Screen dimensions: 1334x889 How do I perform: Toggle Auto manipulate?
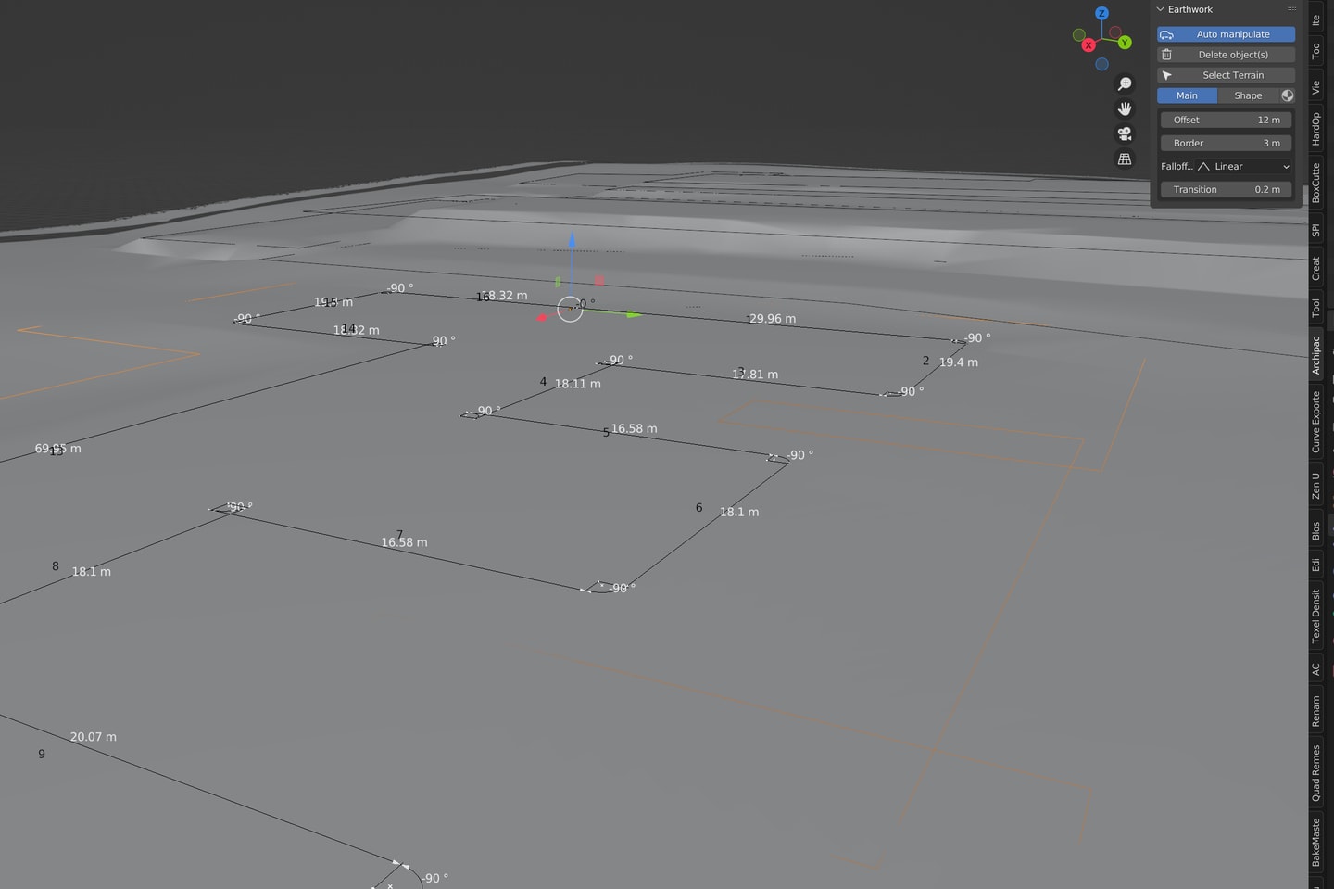1226,34
